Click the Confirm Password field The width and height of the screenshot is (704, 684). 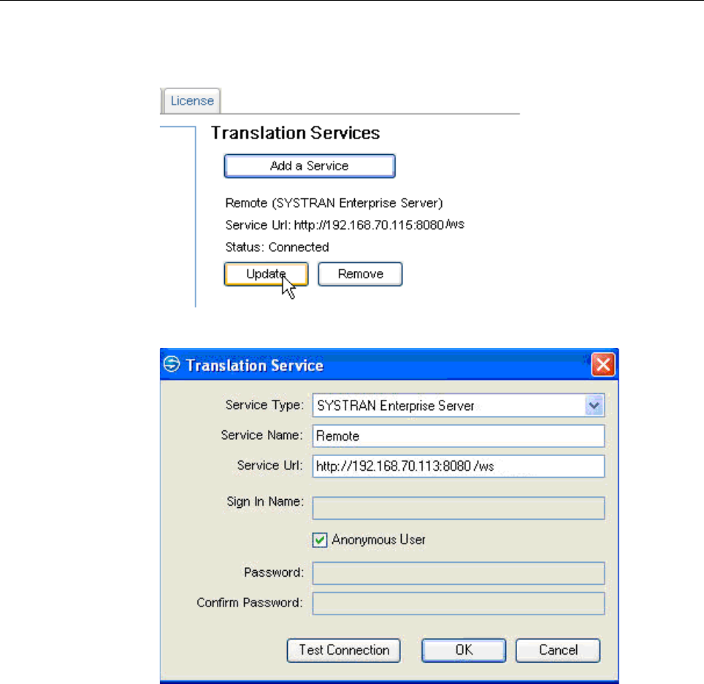coord(459,603)
